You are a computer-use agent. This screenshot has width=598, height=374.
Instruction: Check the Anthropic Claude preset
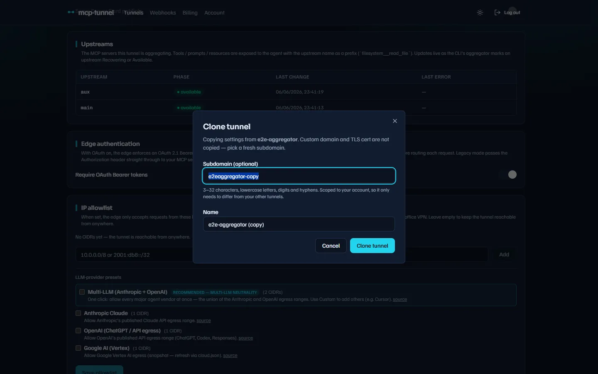(x=78, y=313)
